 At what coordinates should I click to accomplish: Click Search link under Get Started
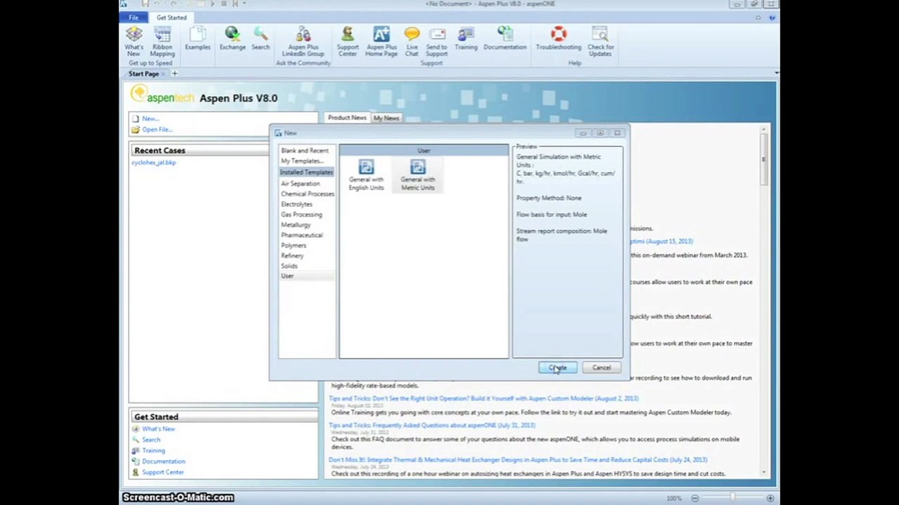151,440
